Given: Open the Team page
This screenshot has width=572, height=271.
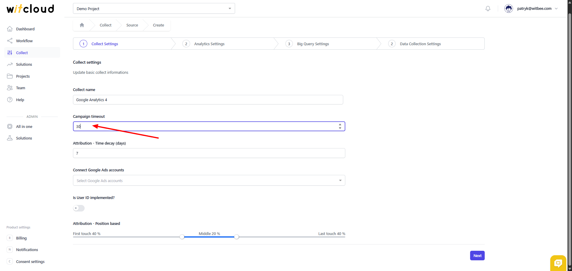Looking at the screenshot, I should coord(21,88).
